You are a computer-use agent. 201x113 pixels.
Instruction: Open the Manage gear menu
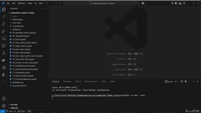tap(4, 106)
